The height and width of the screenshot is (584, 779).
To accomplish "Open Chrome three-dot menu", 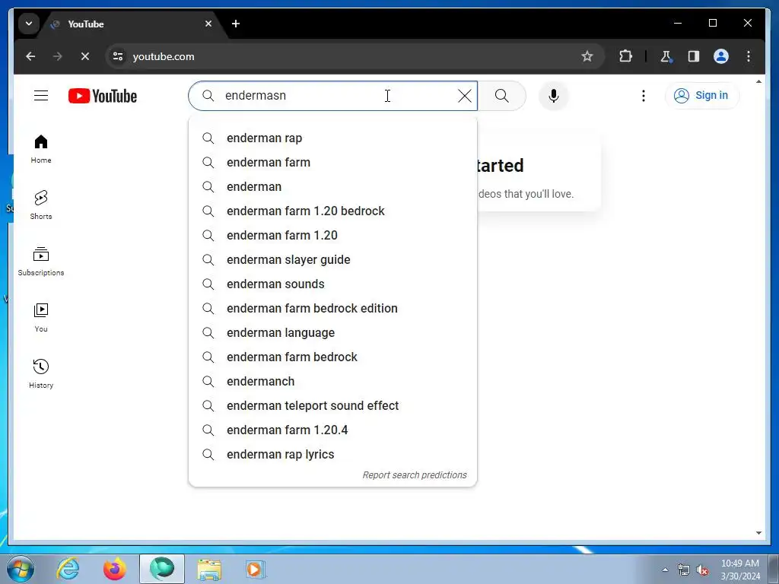I will [x=749, y=56].
